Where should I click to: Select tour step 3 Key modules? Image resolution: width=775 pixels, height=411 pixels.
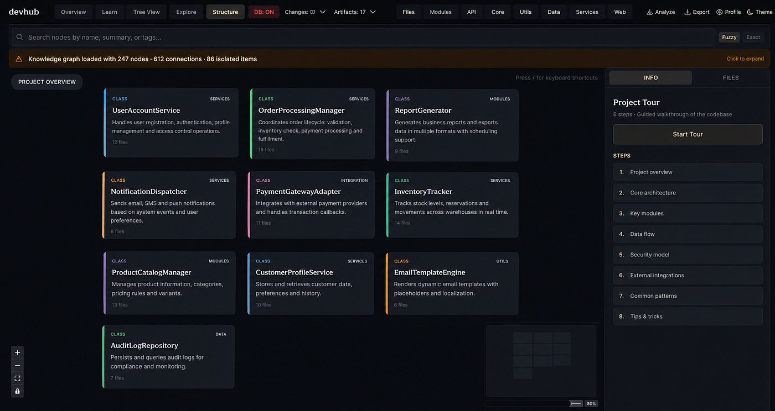[x=688, y=213]
